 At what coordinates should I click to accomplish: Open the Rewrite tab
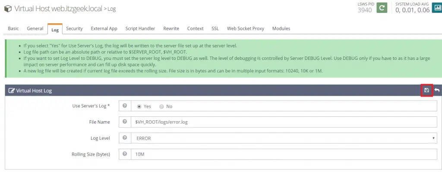click(171, 28)
